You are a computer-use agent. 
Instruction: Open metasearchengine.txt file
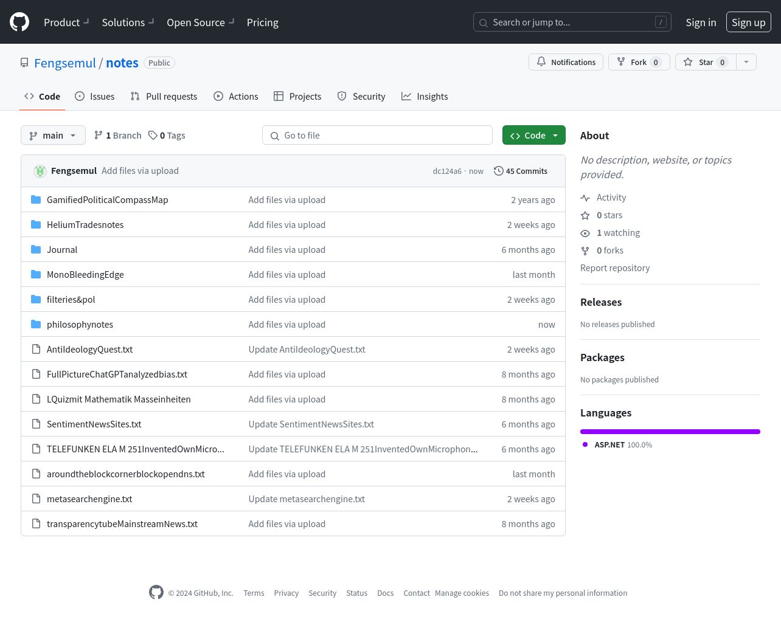89,499
